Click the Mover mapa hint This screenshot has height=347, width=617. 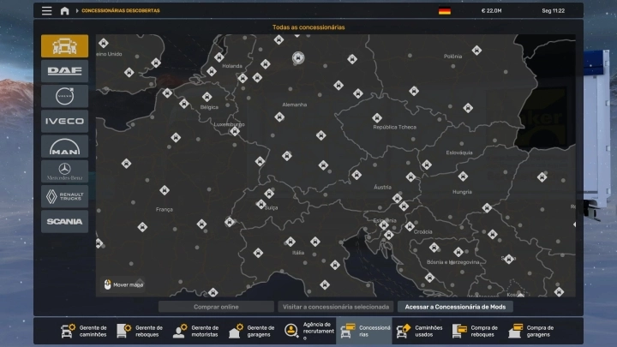point(123,284)
